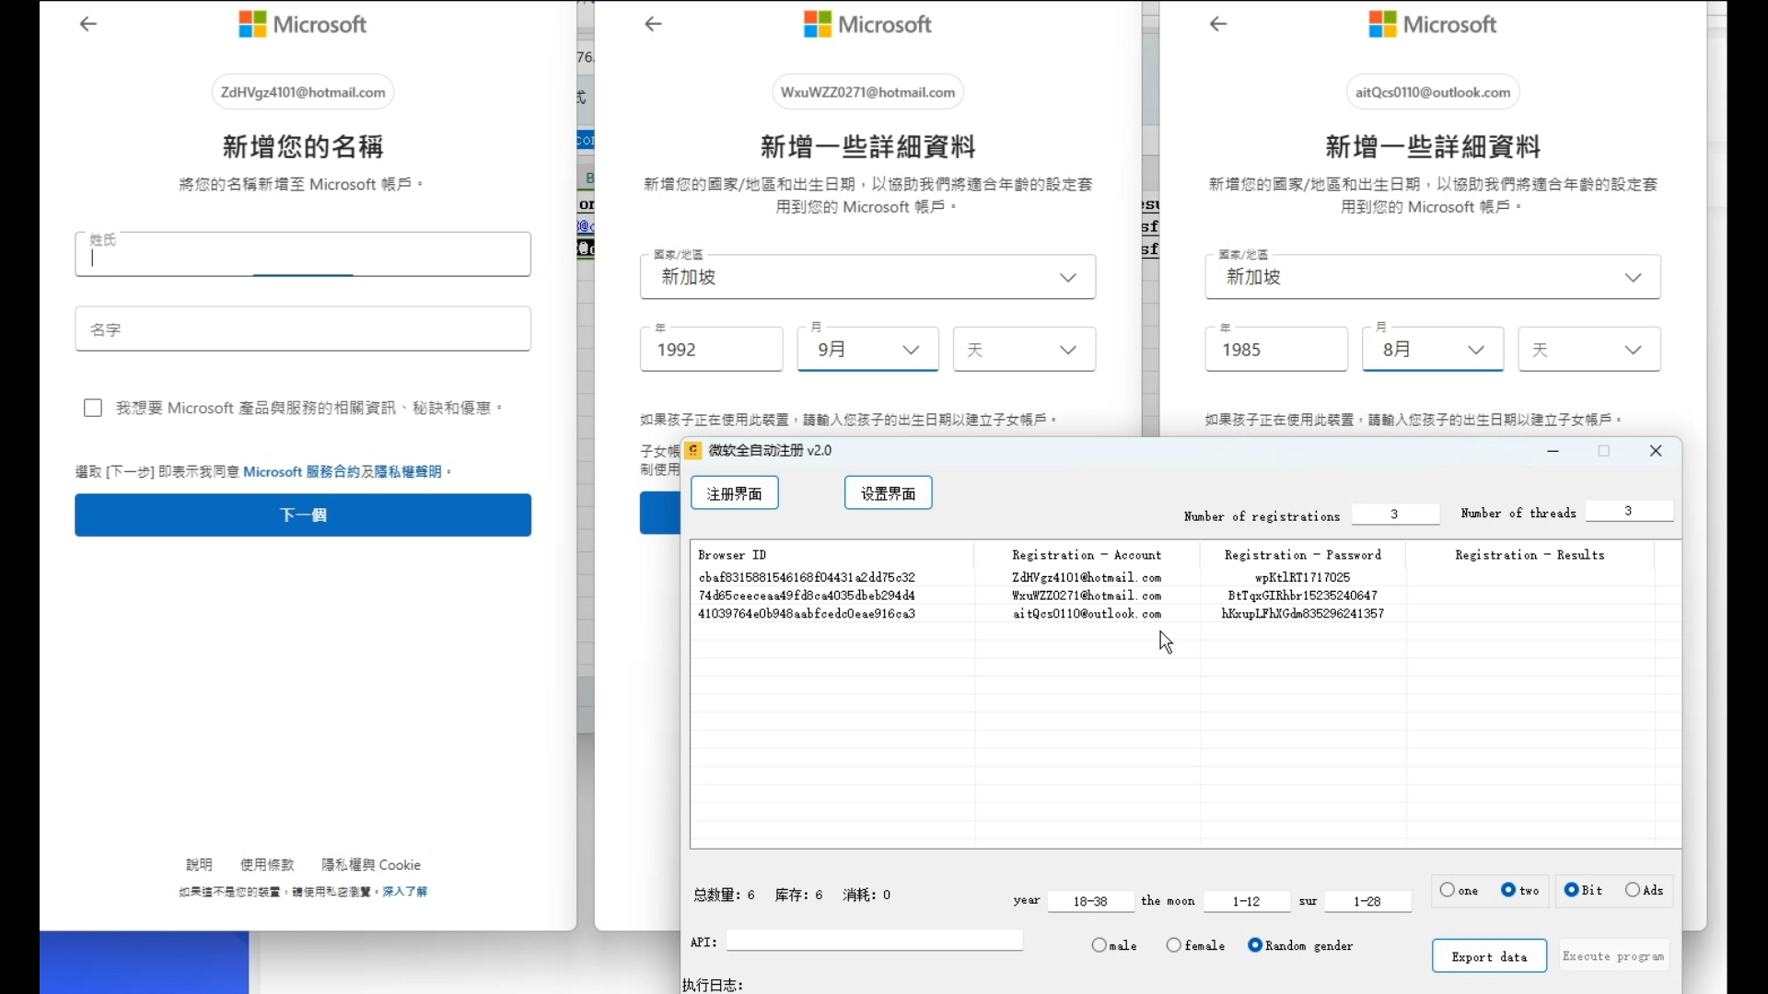Open day dropdown in aitQcs0110 window
Viewport: 1768px width, 994px height.
click(x=1589, y=350)
